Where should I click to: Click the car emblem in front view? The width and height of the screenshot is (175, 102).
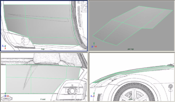click(x=5, y=97)
